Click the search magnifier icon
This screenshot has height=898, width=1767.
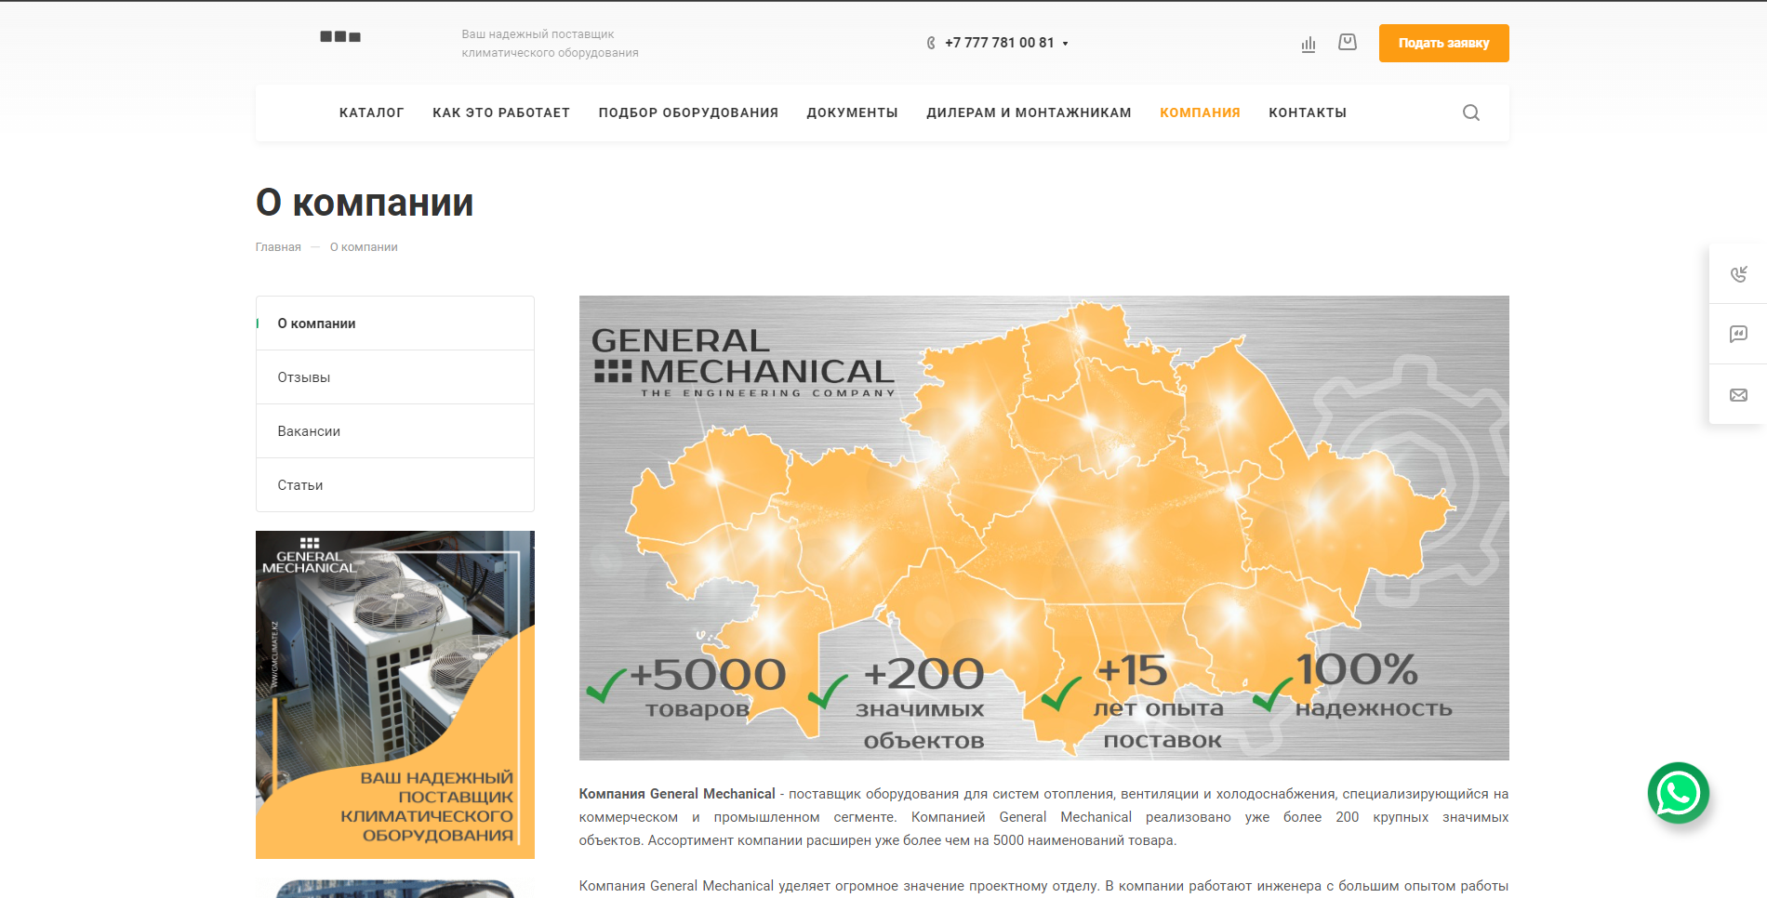tap(1470, 112)
